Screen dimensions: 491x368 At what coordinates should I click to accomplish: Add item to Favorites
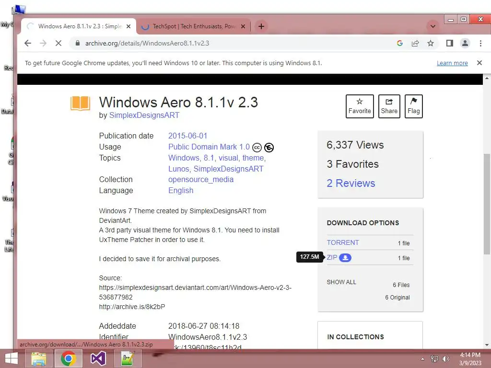[x=360, y=106]
